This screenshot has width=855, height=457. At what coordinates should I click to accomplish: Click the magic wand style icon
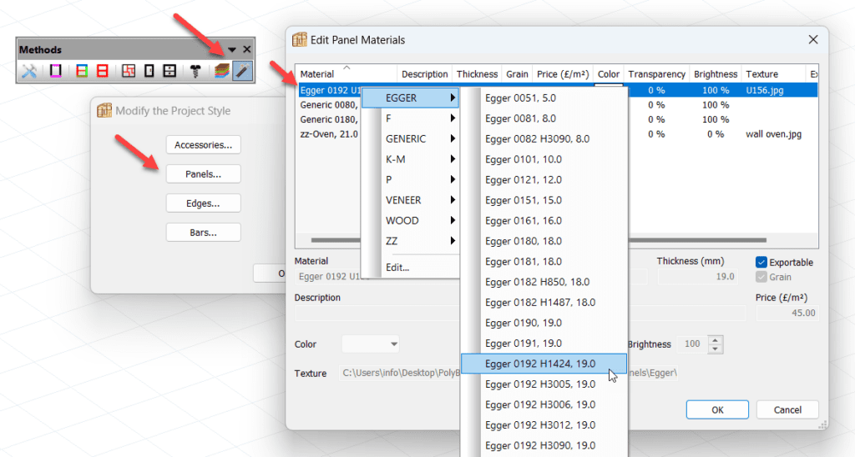pos(241,72)
